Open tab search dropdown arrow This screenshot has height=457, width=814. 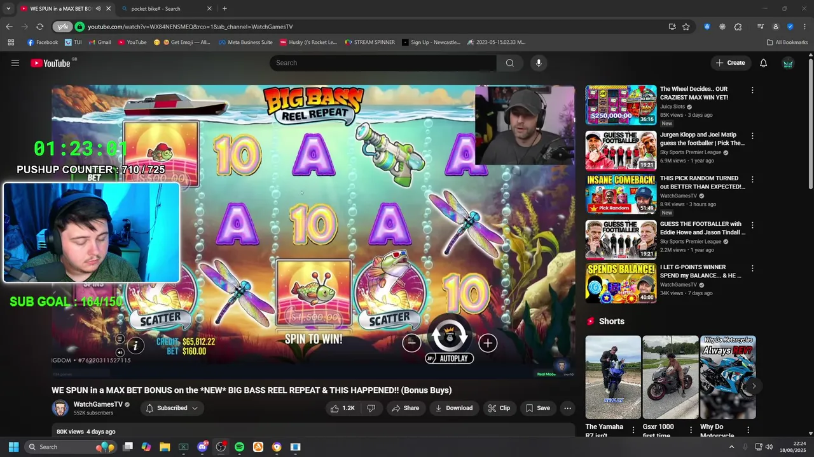click(8, 8)
